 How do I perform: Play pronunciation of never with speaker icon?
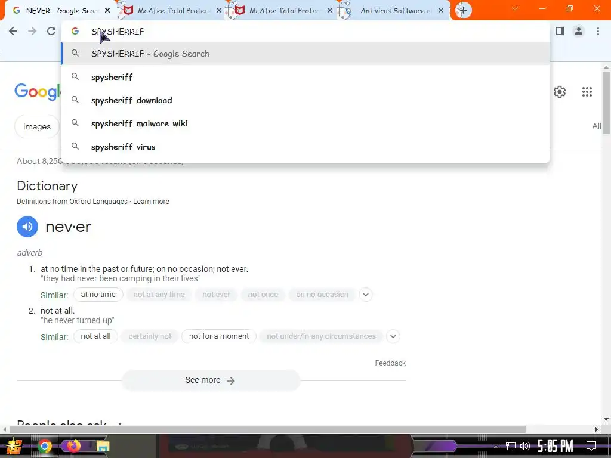[27, 227]
